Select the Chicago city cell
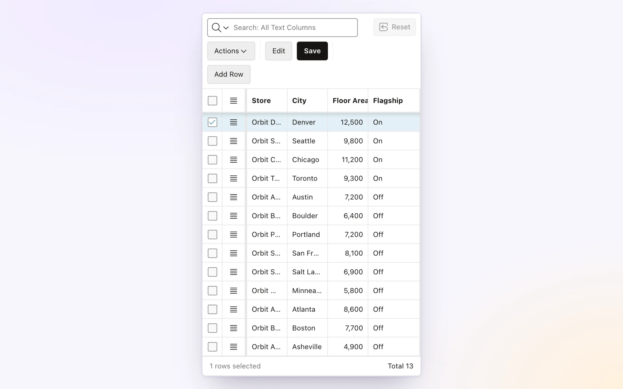The height and width of the screenshot is (389, 623). (x=307, y=159)
